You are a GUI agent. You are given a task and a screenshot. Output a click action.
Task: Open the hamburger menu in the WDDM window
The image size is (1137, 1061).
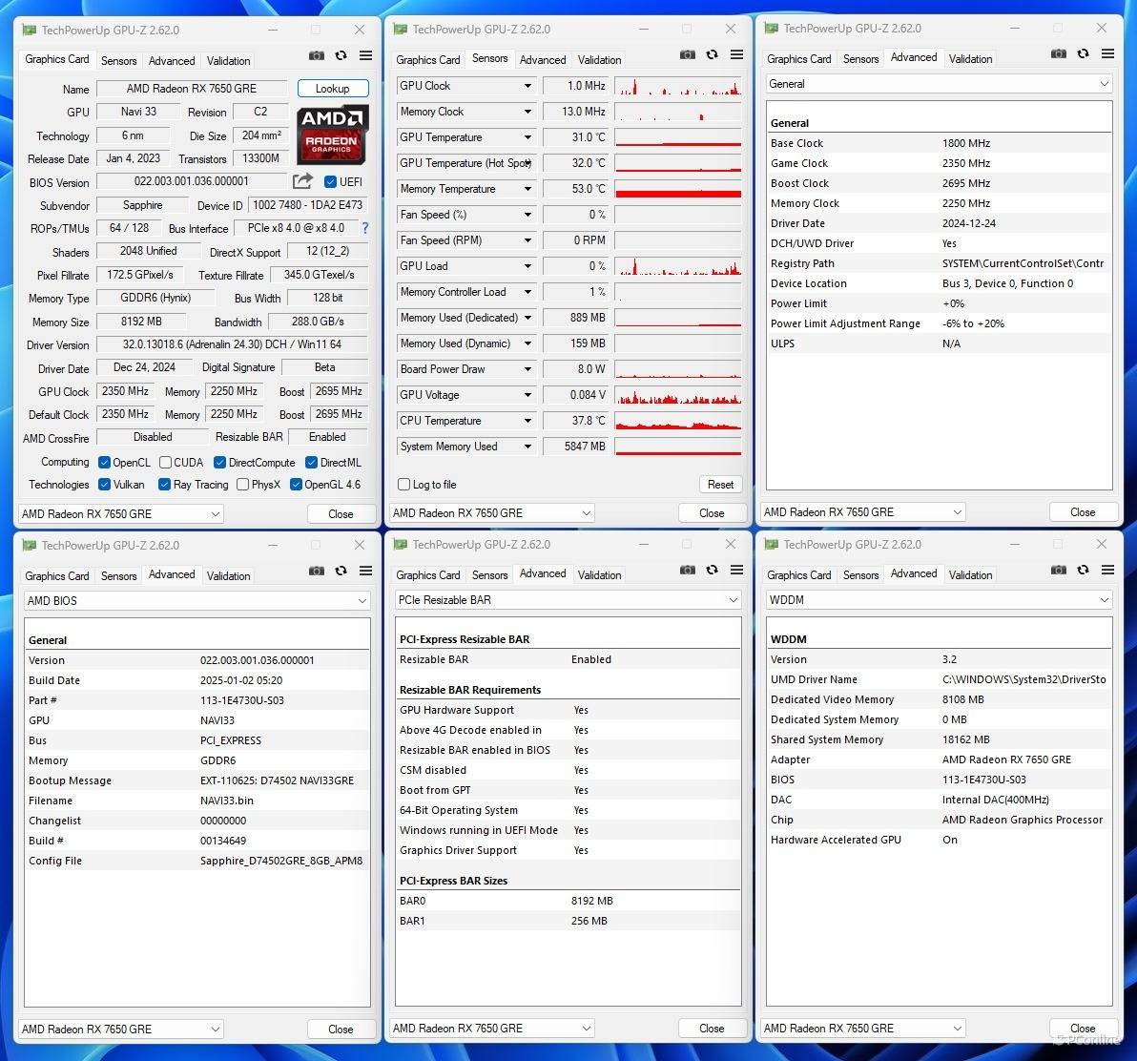1107,571
